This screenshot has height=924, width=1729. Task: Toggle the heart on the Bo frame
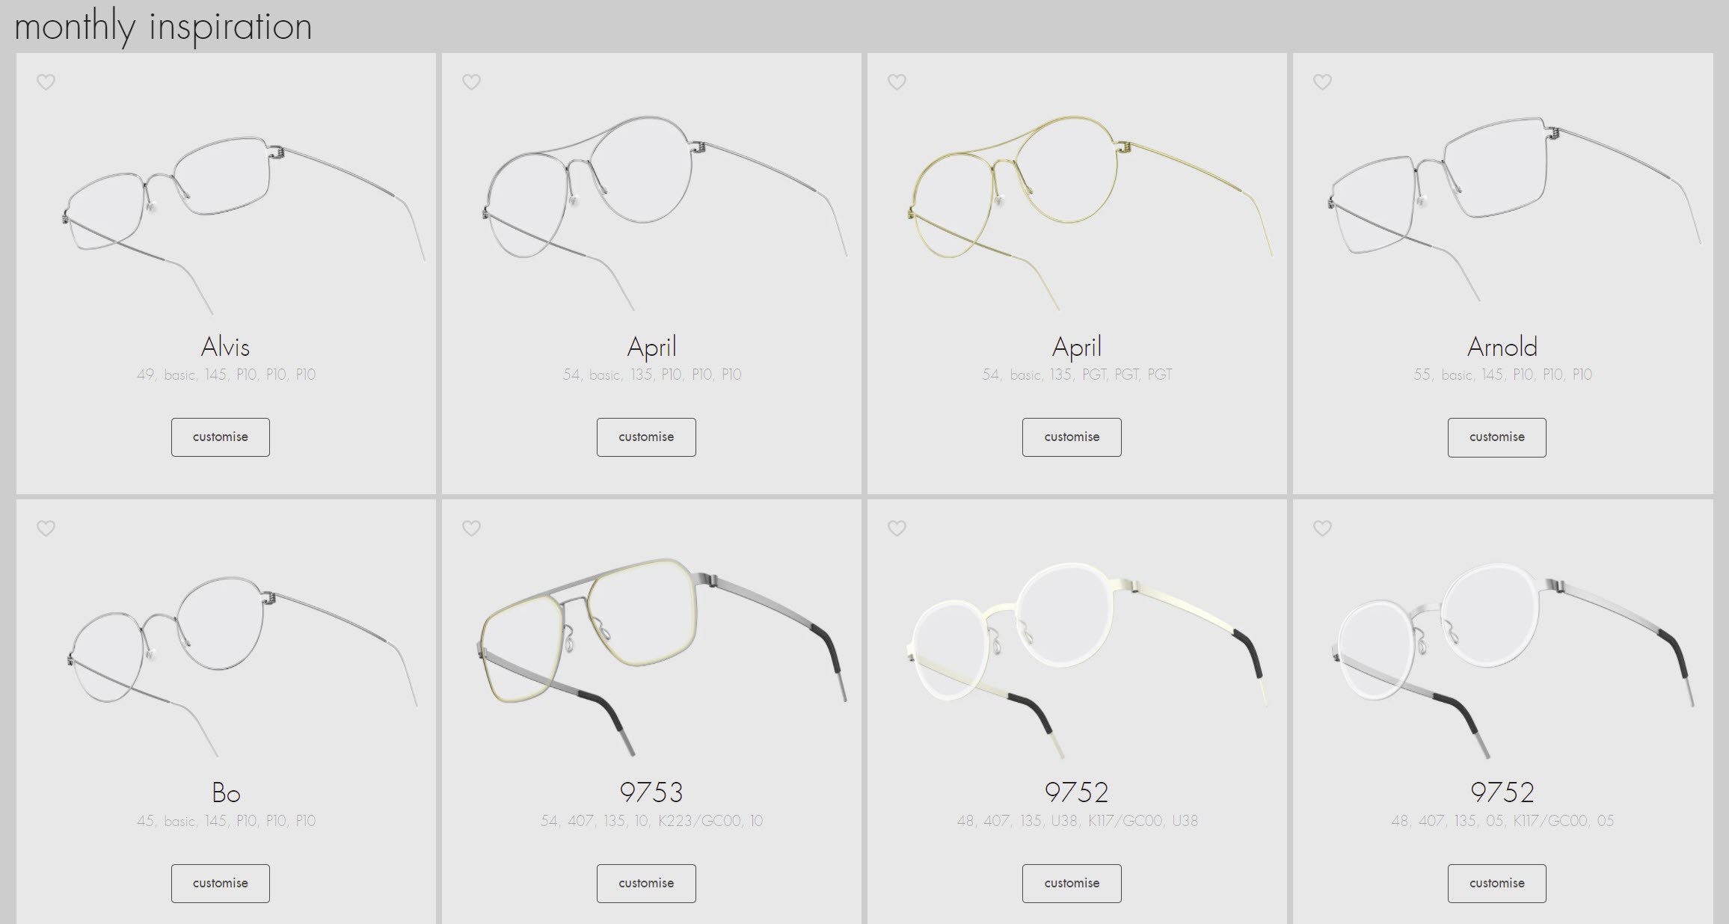[46, 529]
